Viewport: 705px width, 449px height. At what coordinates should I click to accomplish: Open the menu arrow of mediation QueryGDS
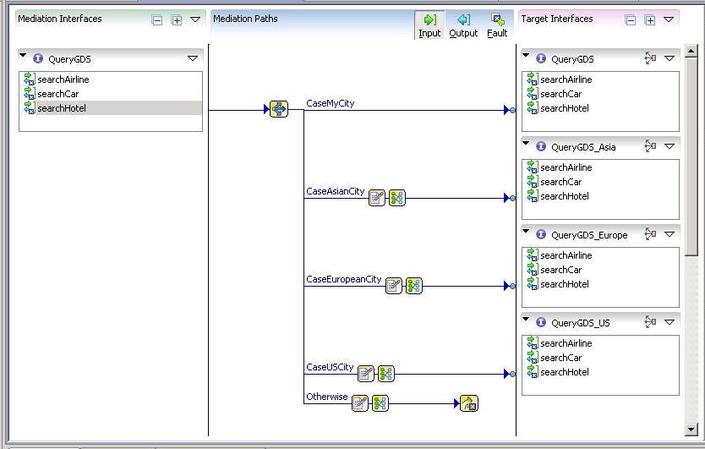[193, 58]
